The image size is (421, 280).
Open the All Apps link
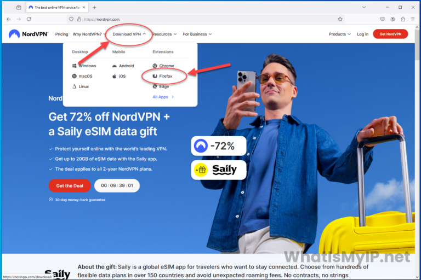pos(163,97)
